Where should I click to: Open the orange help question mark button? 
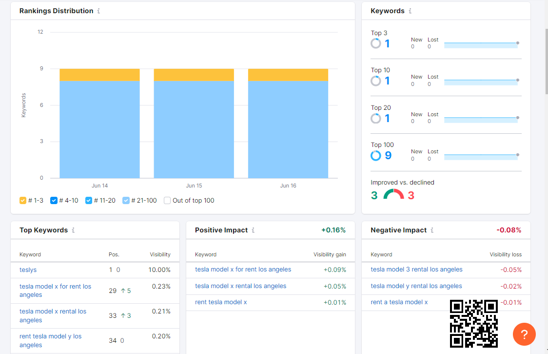click(524, 334)
